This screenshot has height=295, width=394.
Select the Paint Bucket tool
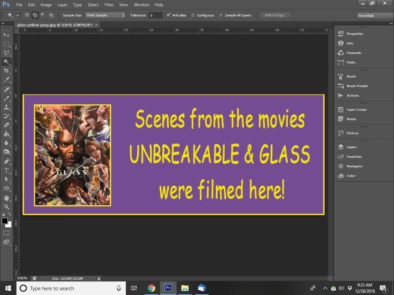[x=7, y=134]
